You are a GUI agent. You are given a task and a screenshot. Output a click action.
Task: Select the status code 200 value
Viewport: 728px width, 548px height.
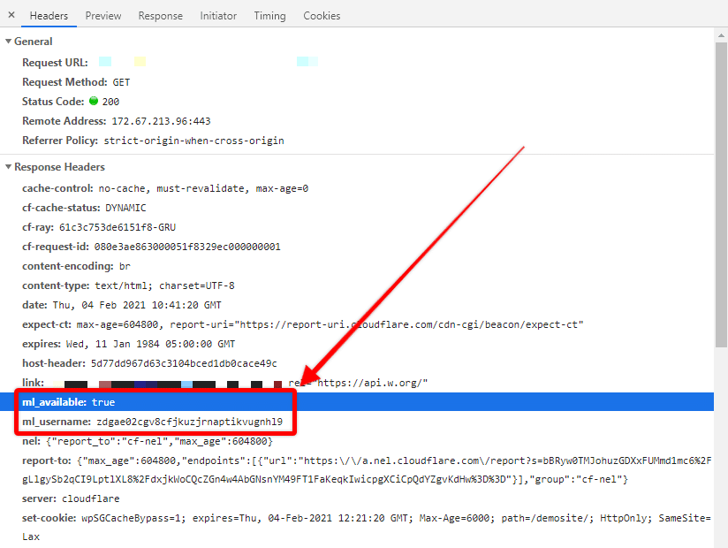click(111, 103)
